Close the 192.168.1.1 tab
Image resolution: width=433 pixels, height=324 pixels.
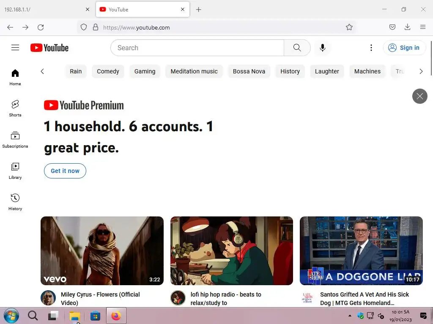88,9
